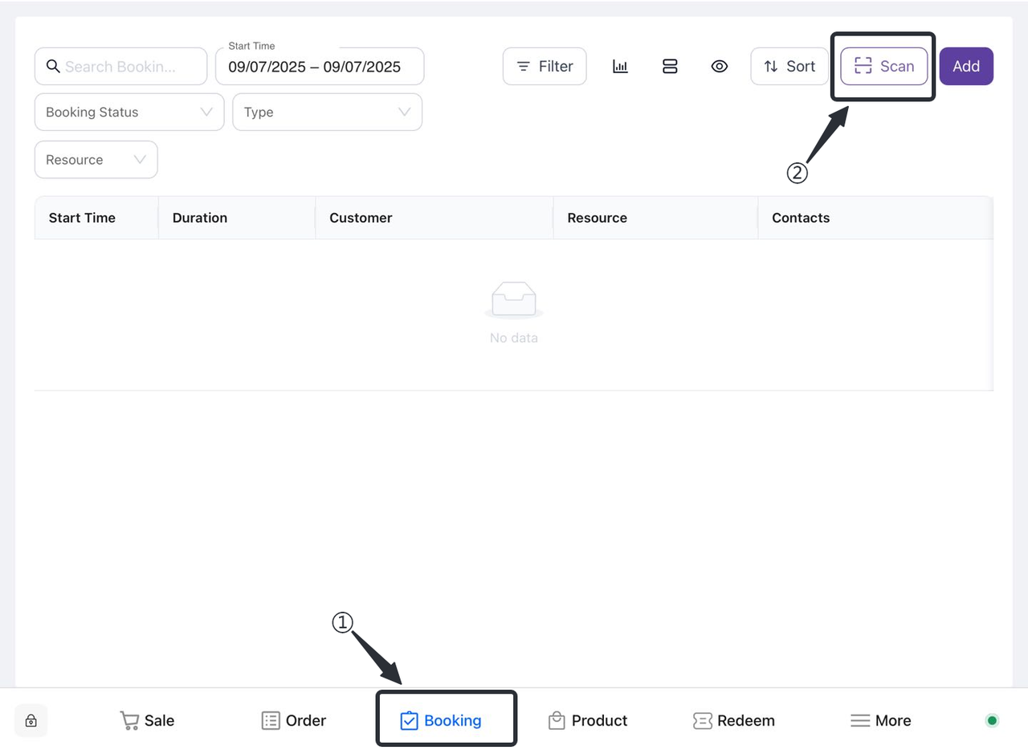Click the lock icon in bottom bar
Viewport: 1028px width, 754px height.
tap(31, 721)
